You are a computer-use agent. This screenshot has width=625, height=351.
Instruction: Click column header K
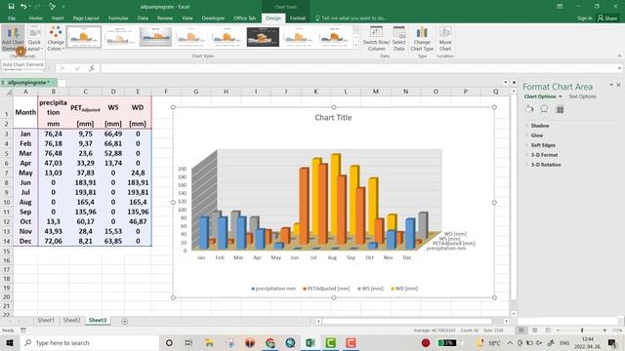(315, 92)
